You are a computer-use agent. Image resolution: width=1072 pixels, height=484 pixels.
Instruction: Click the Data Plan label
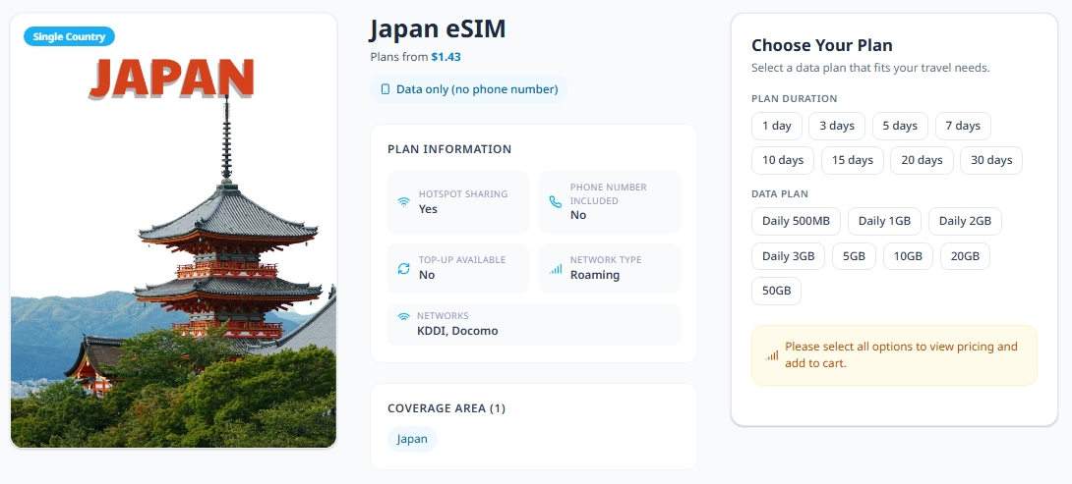779,193
